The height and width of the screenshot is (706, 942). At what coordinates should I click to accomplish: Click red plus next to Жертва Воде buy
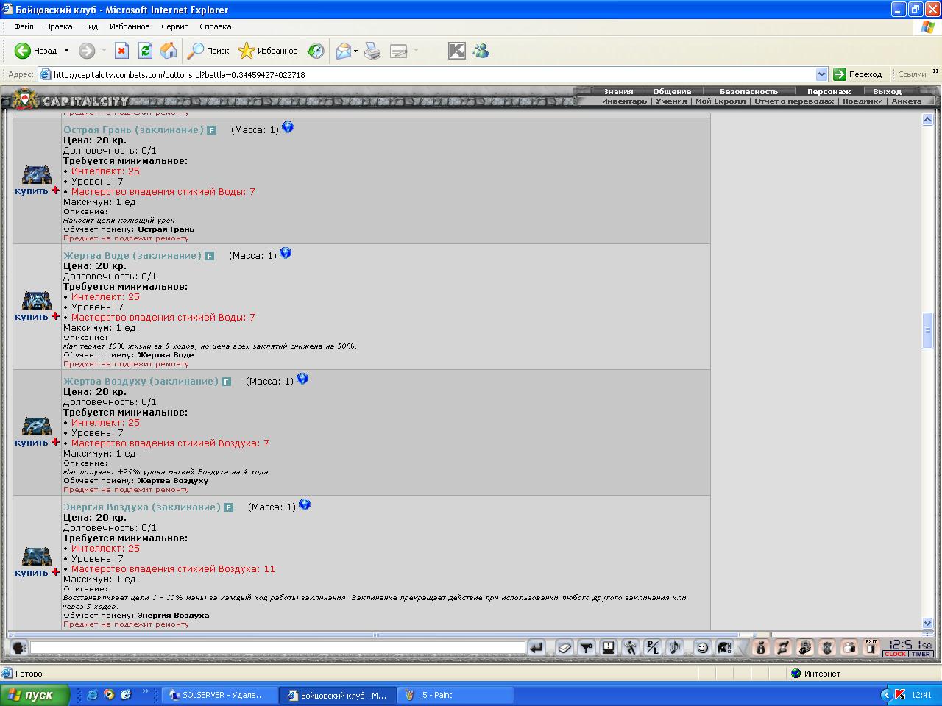click(55, 316)
